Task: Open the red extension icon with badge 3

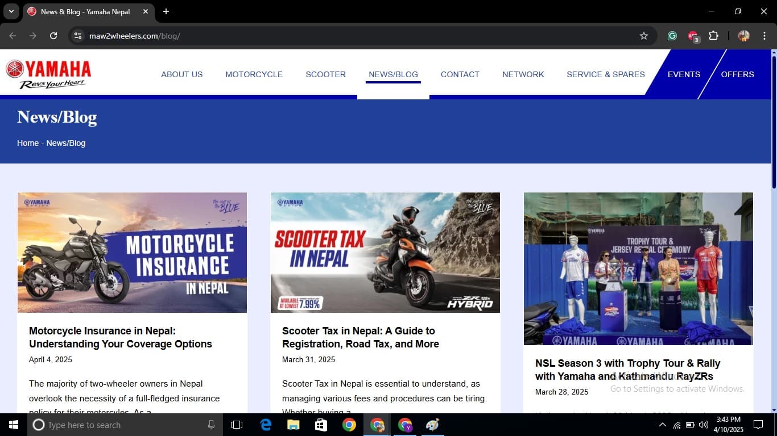Action: point(693,36)
